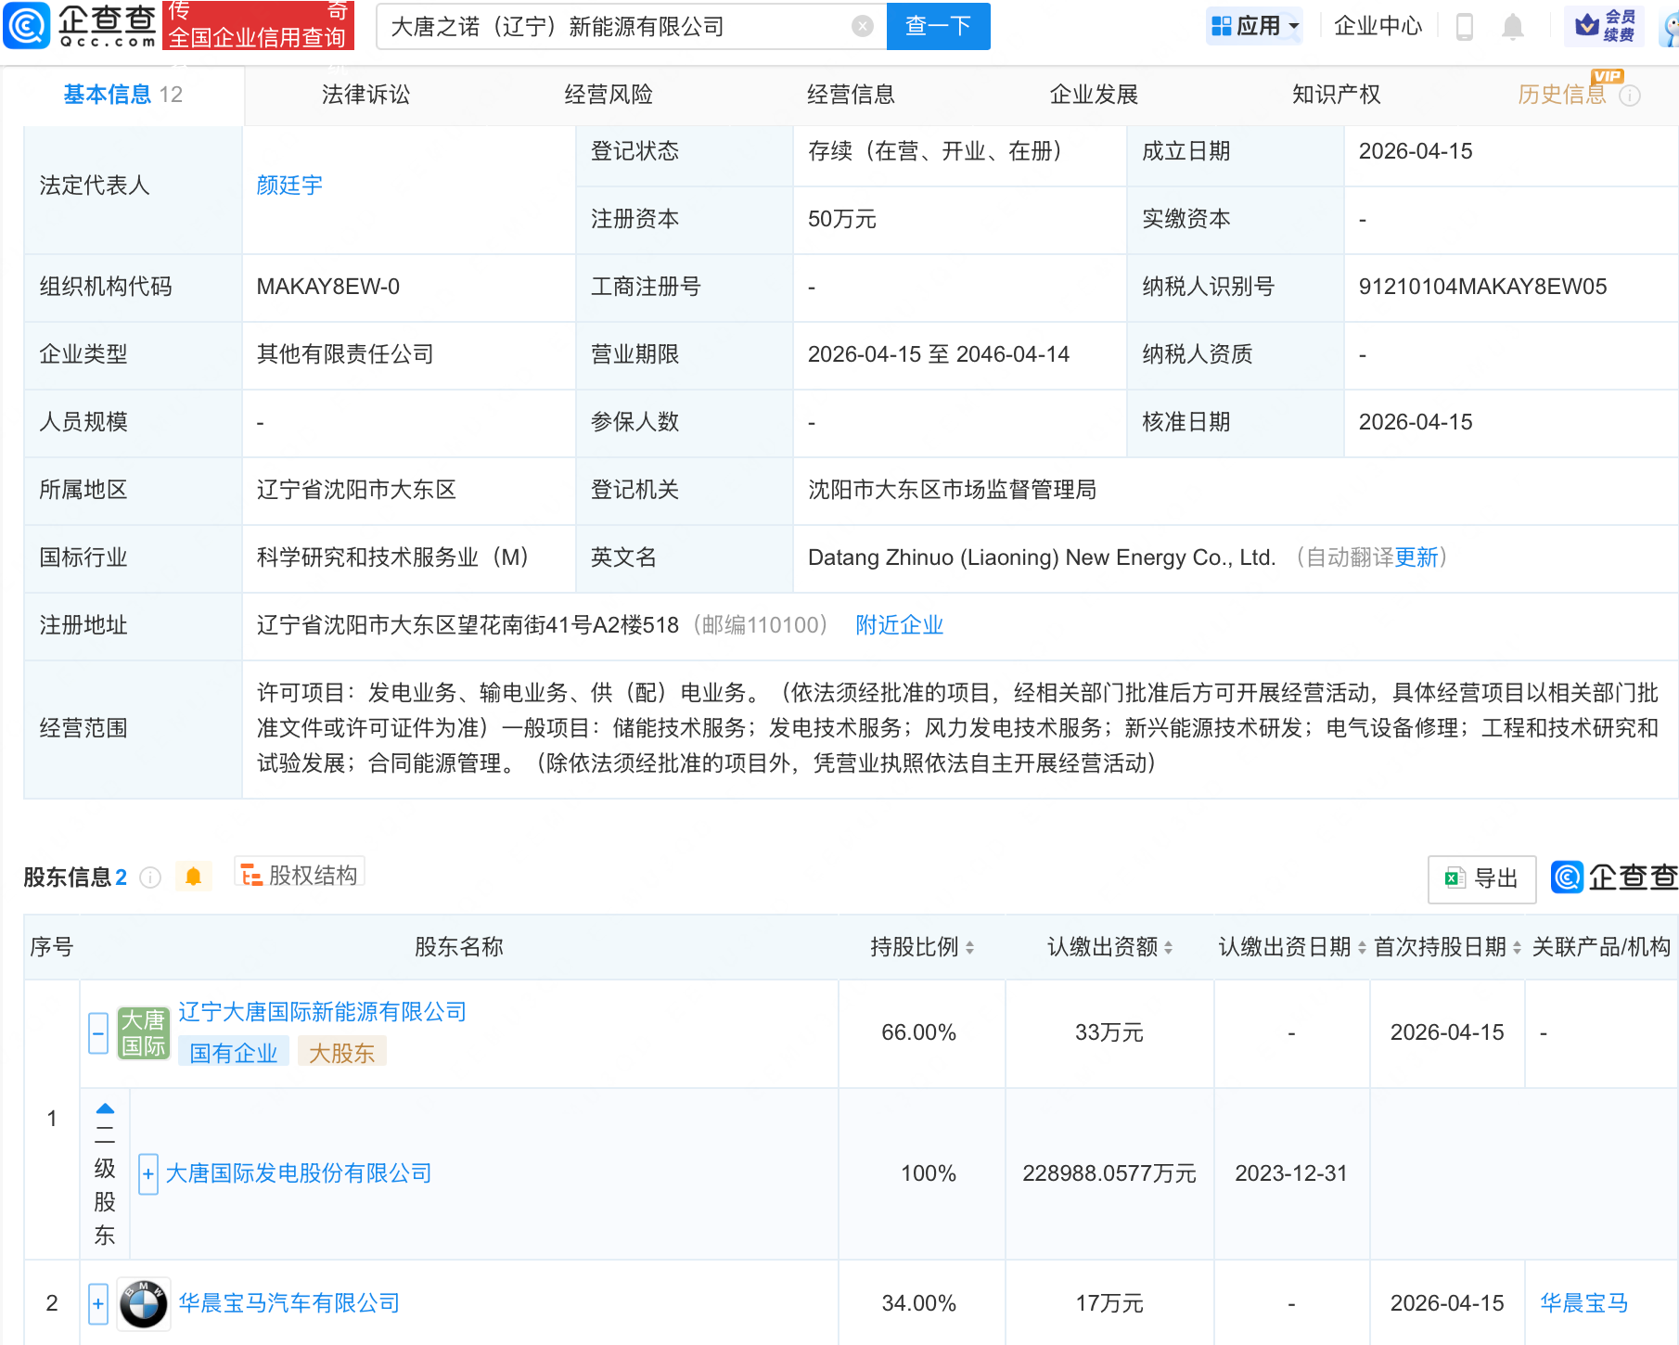Click the BMW logo next to 华晨宝马汽车有限公司
The width and height of the screenshot is (1679, 1345).
143,1303
